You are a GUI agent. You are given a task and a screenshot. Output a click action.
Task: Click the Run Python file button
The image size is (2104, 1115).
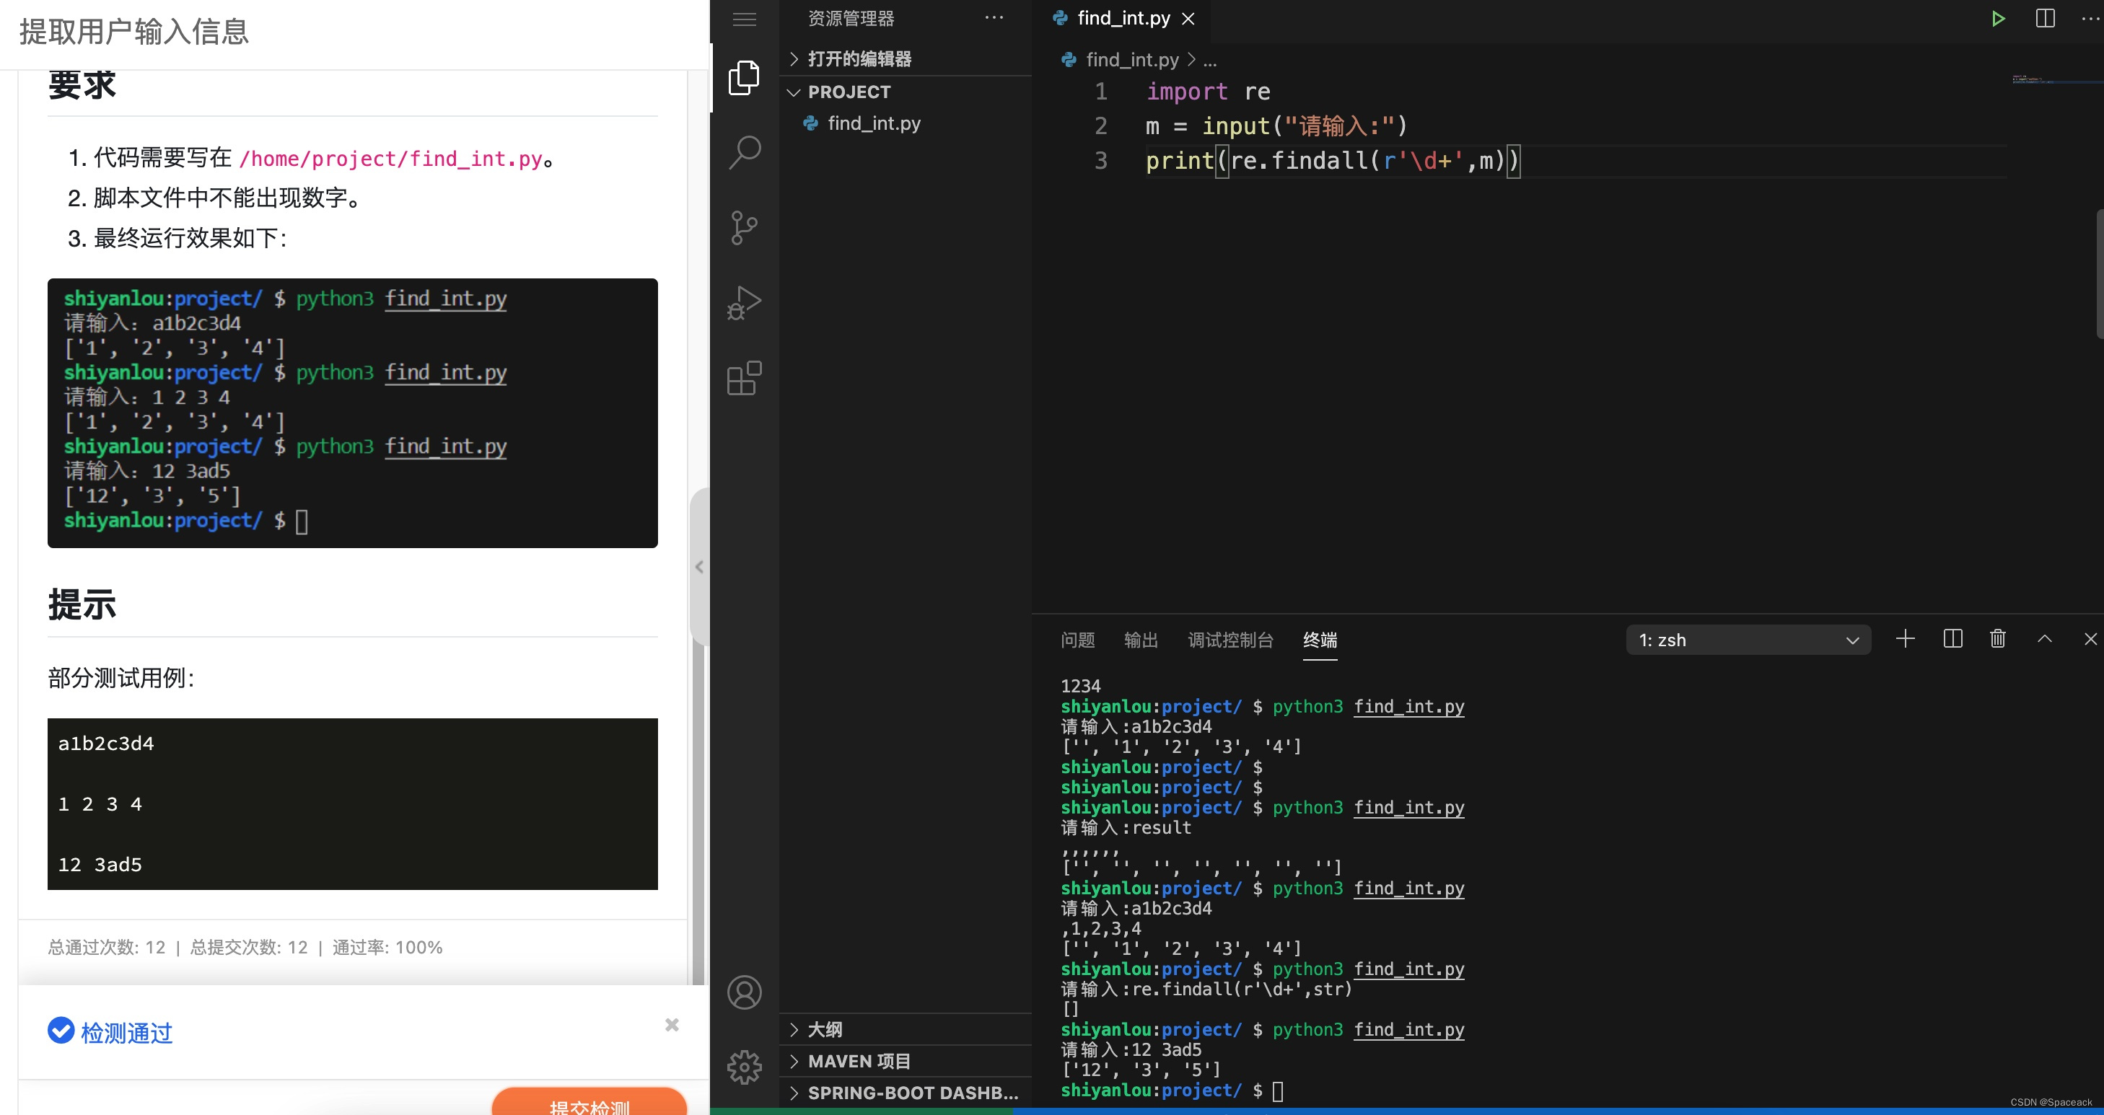(x=1998, y=18)
